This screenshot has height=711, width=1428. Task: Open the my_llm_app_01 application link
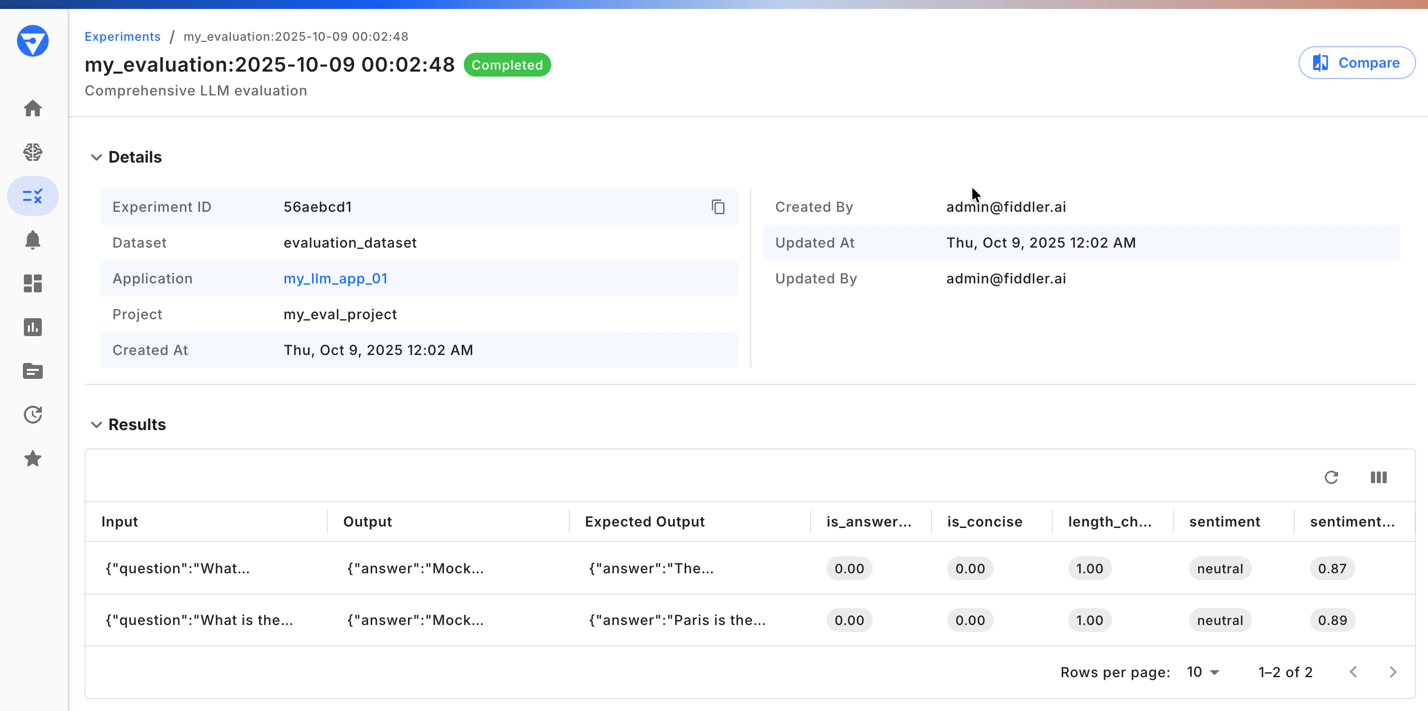point(335,278)
